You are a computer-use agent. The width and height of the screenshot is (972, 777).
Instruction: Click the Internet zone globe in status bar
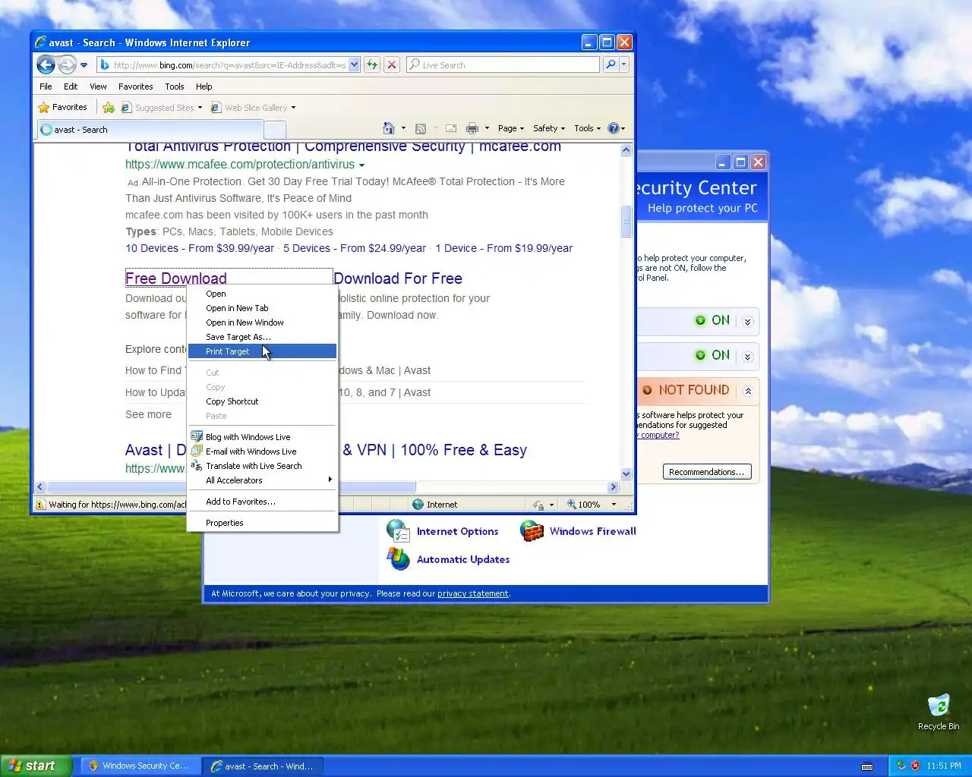418,505
